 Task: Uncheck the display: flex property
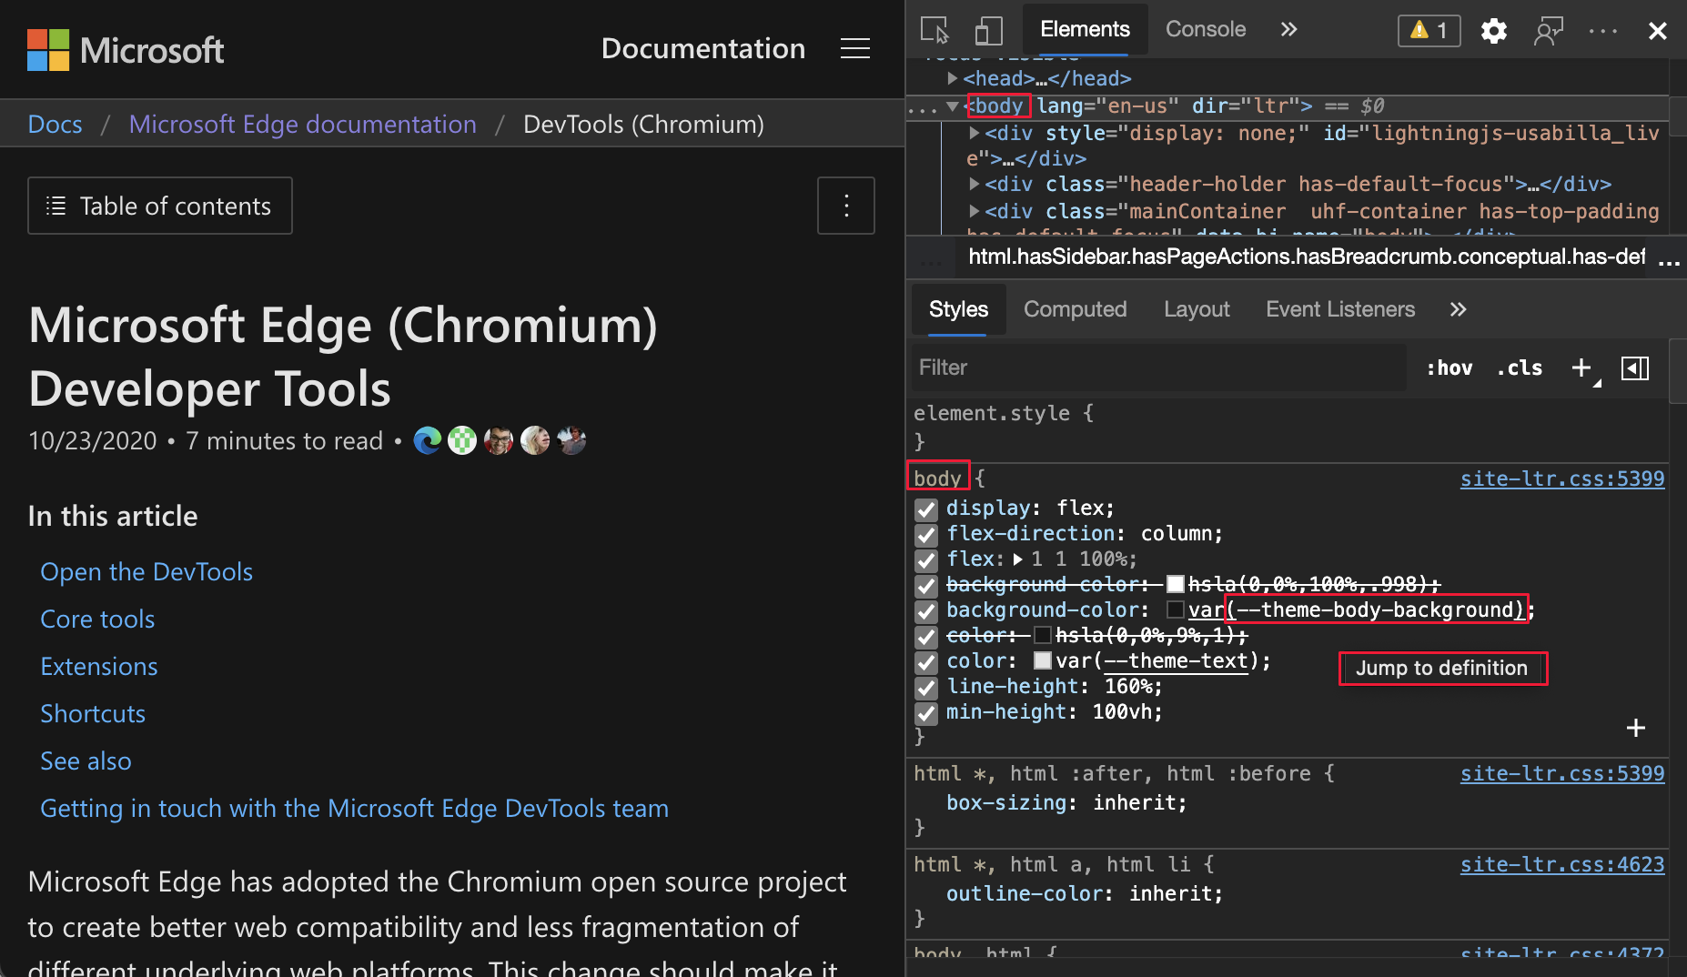pyautogui.click(x=925, y=509)
